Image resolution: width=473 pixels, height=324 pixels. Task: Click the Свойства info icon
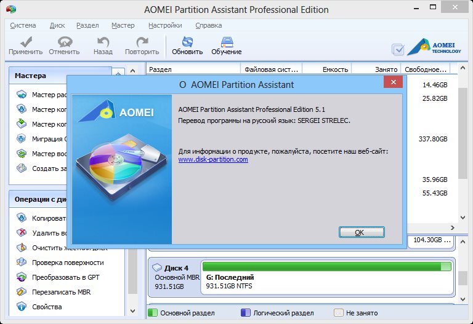pyautogui.click(x=22, y=307)
